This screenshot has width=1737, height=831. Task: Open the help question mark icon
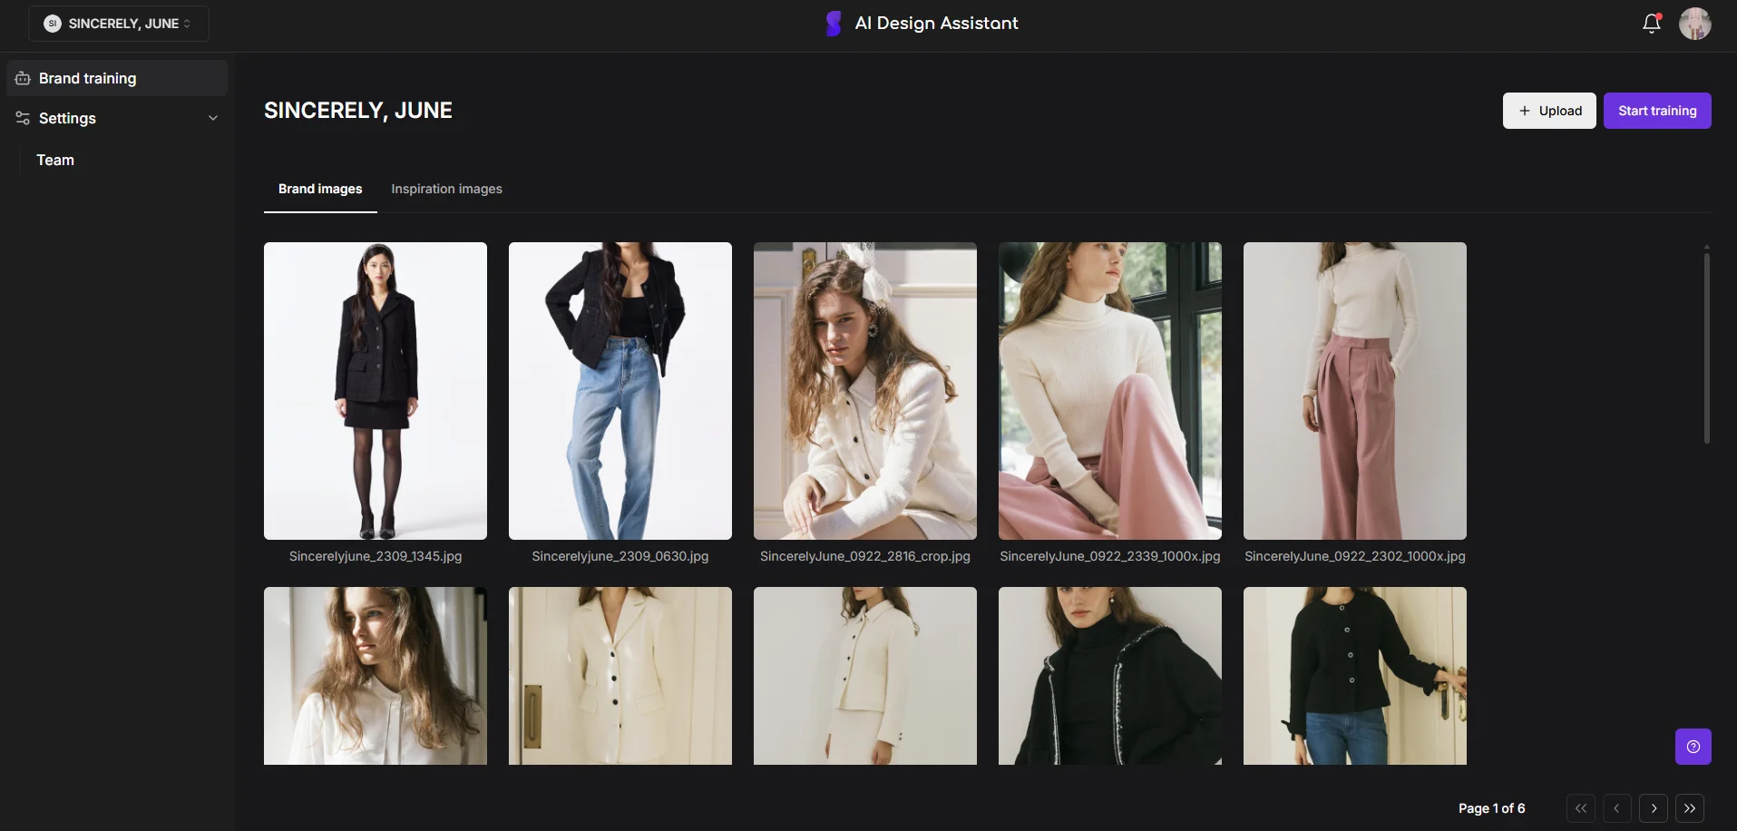pyautogui.click(x=1693, y=746)
